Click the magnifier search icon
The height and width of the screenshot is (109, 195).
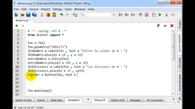(x=114, y=15)
